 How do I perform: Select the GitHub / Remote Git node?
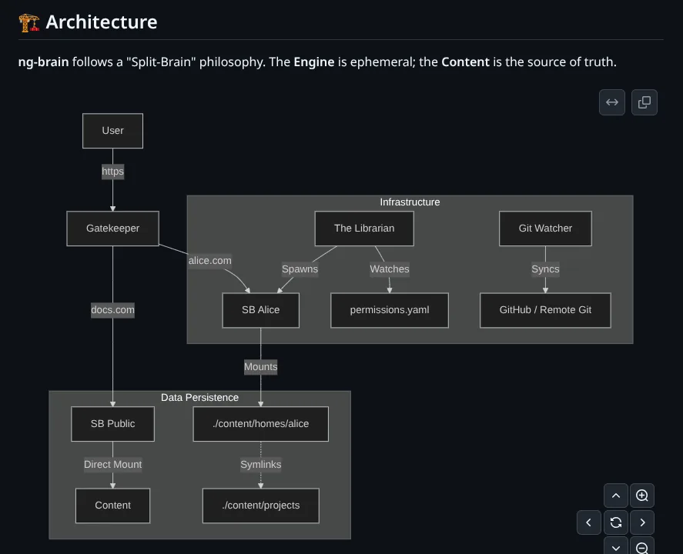[x=545, y=310]
